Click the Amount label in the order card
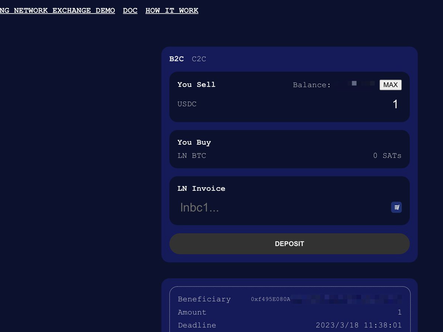Image resolution: width=443 pixels, height=332 pixels. pos(192,312)
